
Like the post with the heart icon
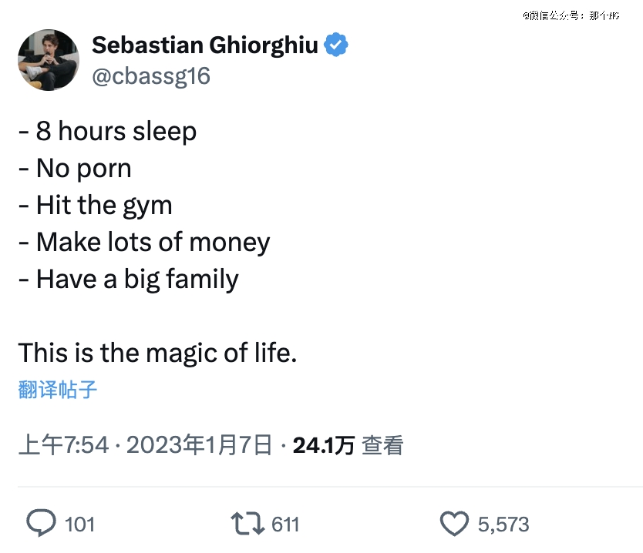click(454, 524)
